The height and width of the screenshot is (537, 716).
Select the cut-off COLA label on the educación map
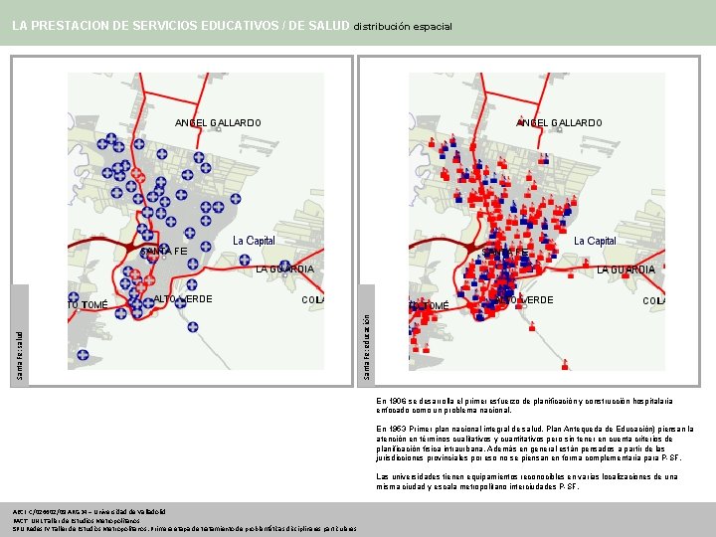(654, 301)
